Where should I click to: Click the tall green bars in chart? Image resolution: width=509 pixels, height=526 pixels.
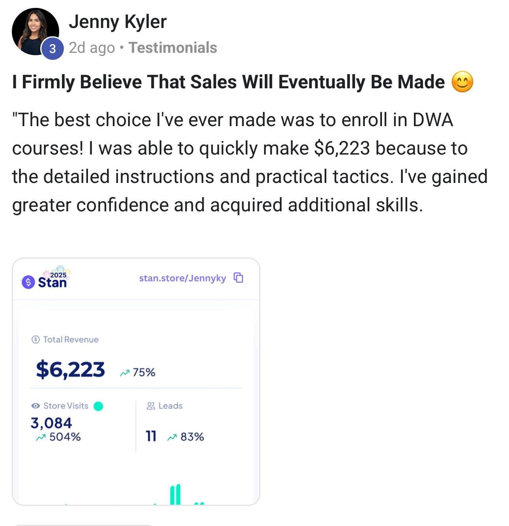point(175,494)
